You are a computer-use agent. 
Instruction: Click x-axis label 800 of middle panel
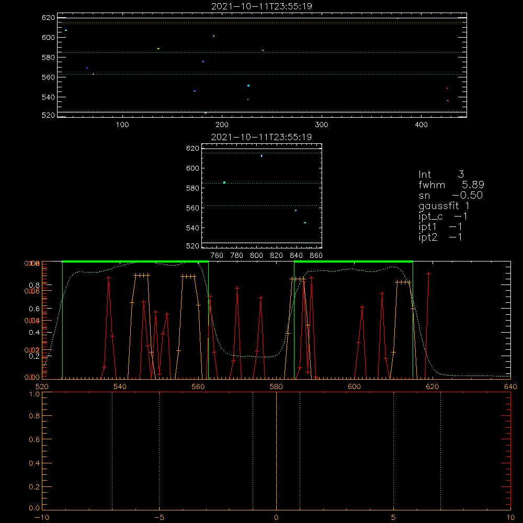click(x=256, y=256)
